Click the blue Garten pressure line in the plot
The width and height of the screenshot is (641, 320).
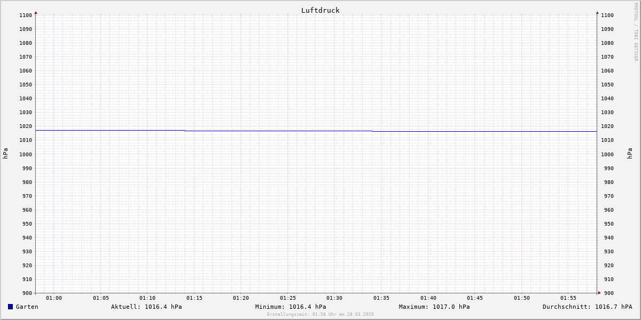[x=316, y=131]
